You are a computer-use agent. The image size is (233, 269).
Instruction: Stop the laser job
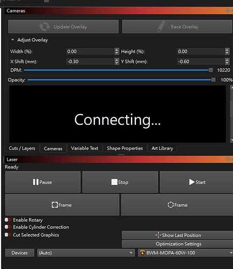point(120,182)
